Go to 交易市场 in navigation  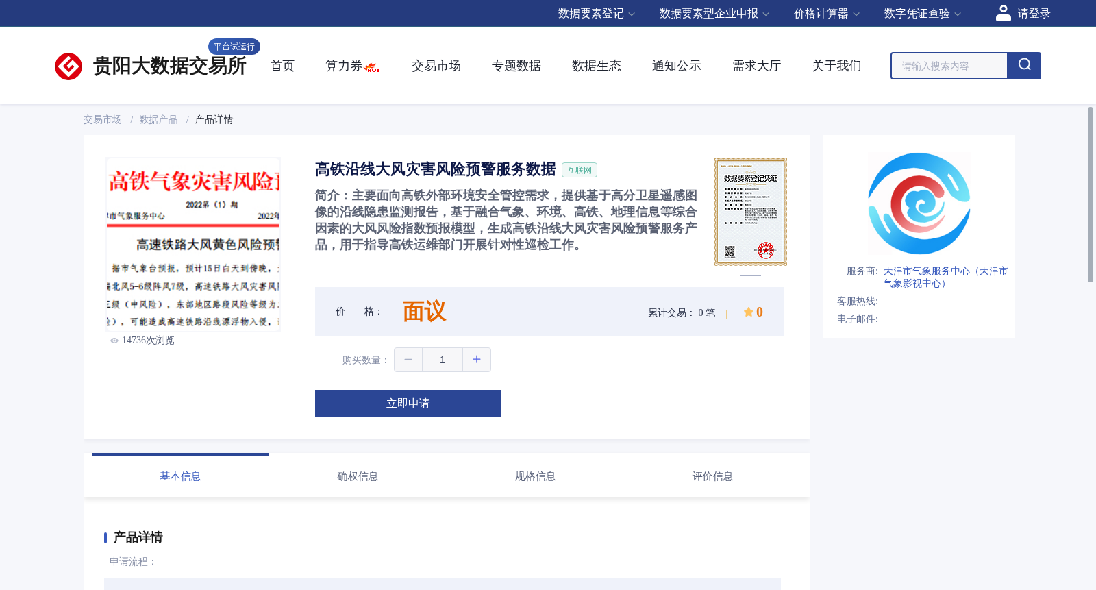click(x=436, y=66)
